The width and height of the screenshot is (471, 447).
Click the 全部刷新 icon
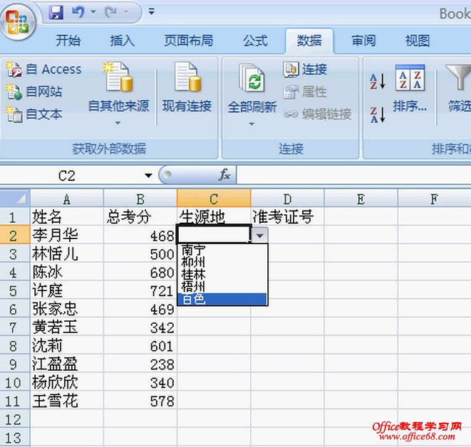[x=252, y=78]
